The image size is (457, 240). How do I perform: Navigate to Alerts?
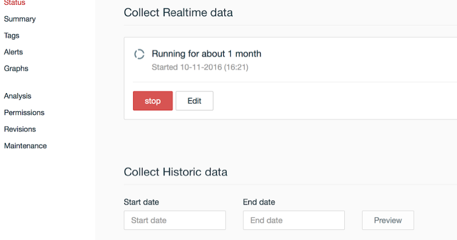(14, 52)
